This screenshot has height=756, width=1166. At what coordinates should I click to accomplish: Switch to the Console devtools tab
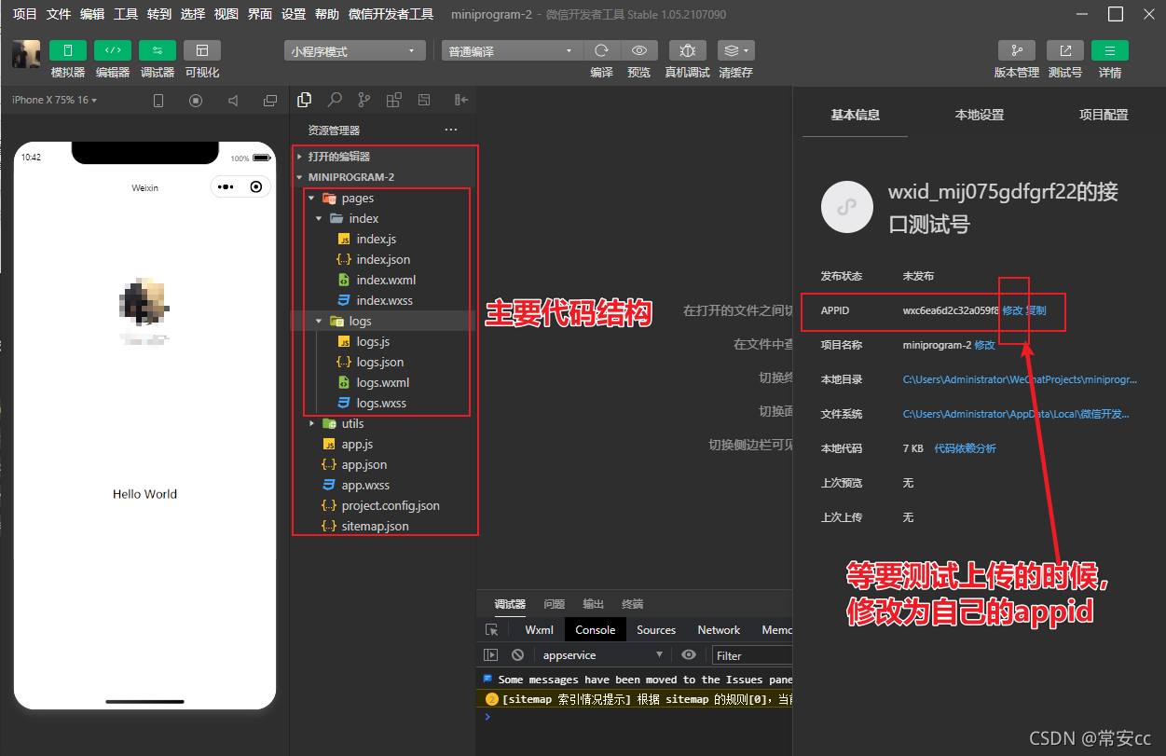595,629
